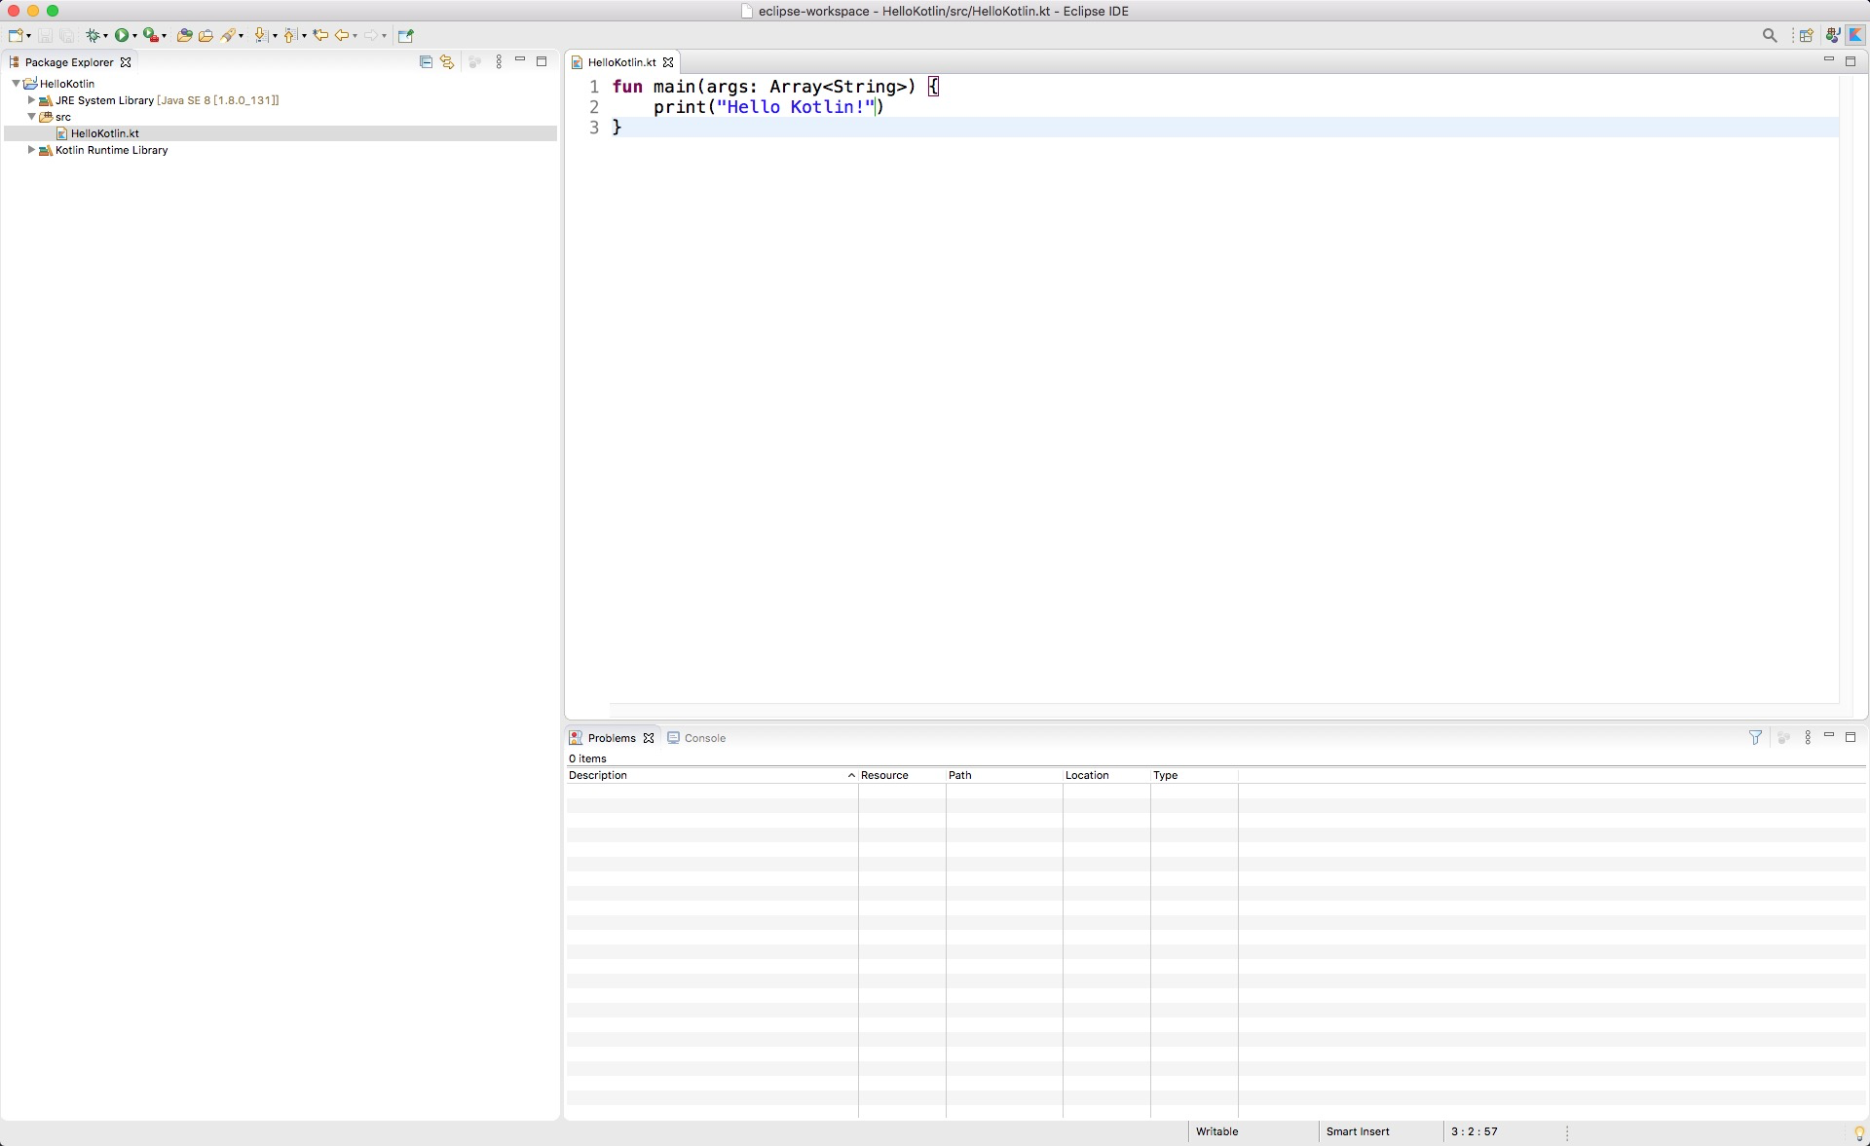This screenshot has width=1870, height=1146.
Task: Click the Save All toolbar icon
Action: (x=66, y=35)
